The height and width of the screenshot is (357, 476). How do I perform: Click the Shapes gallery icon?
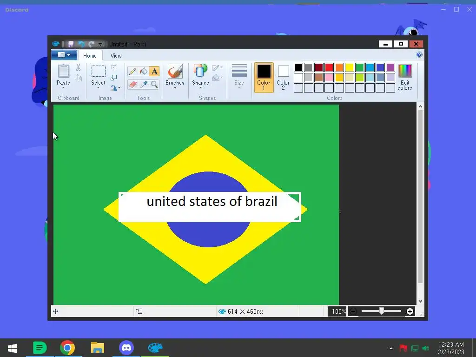tap(200, 71)
